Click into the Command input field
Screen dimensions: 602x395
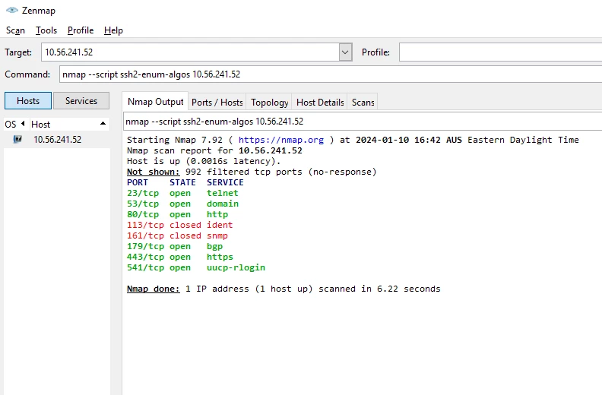[x=330, y=74]
